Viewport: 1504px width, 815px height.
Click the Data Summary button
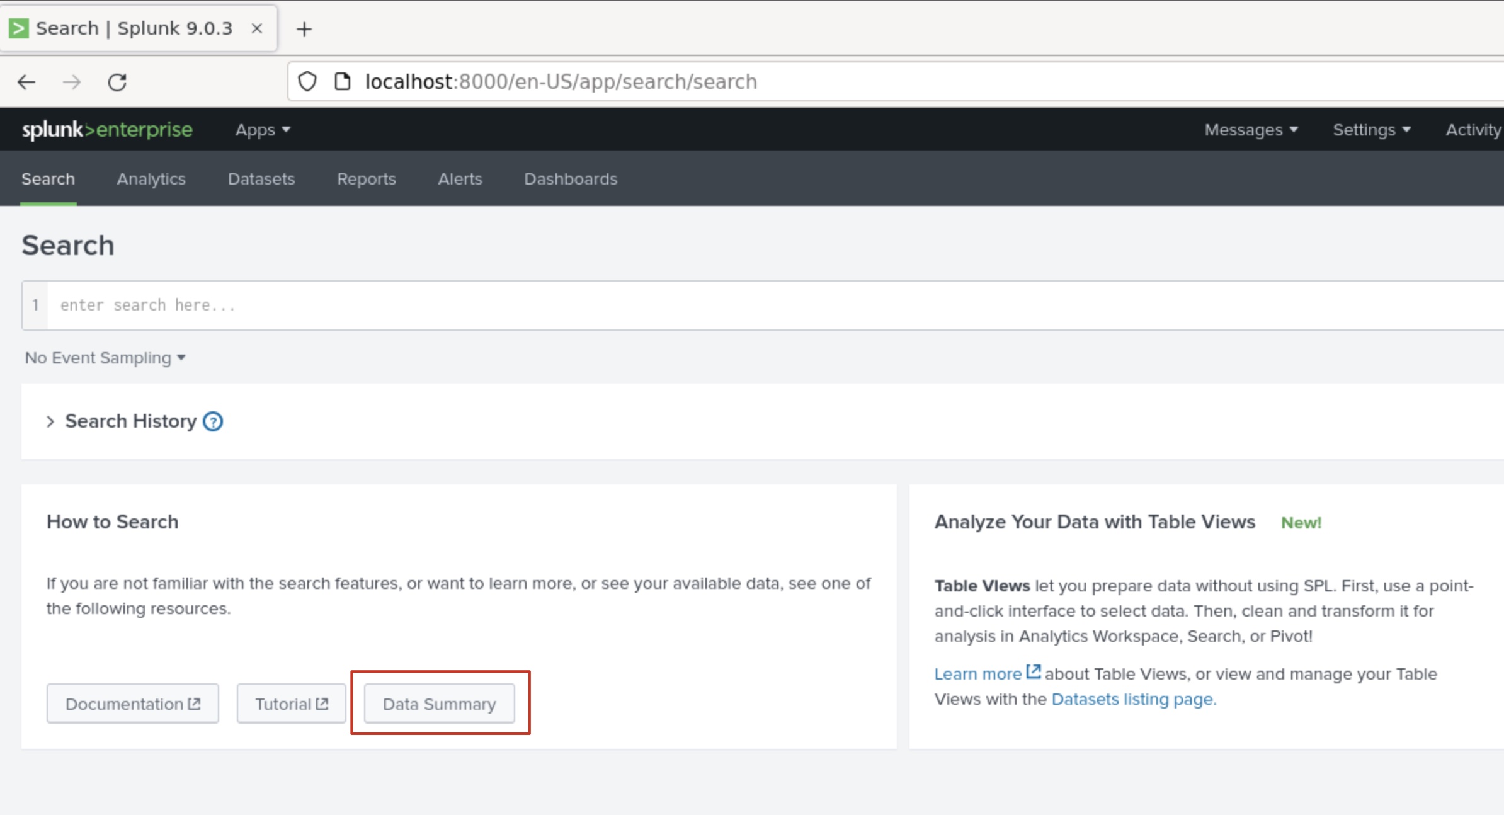(x=440, y=704)
